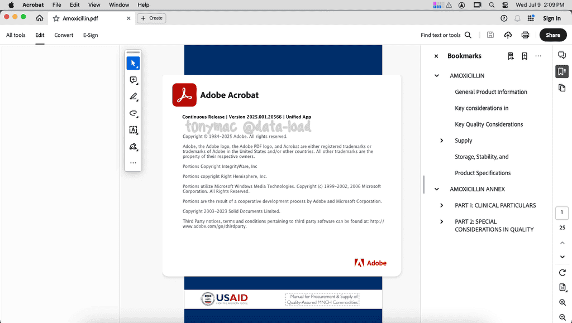The height and width of the screenshot is (323, 572).
Task: Click the Share button
Action: tap(553, 35)
